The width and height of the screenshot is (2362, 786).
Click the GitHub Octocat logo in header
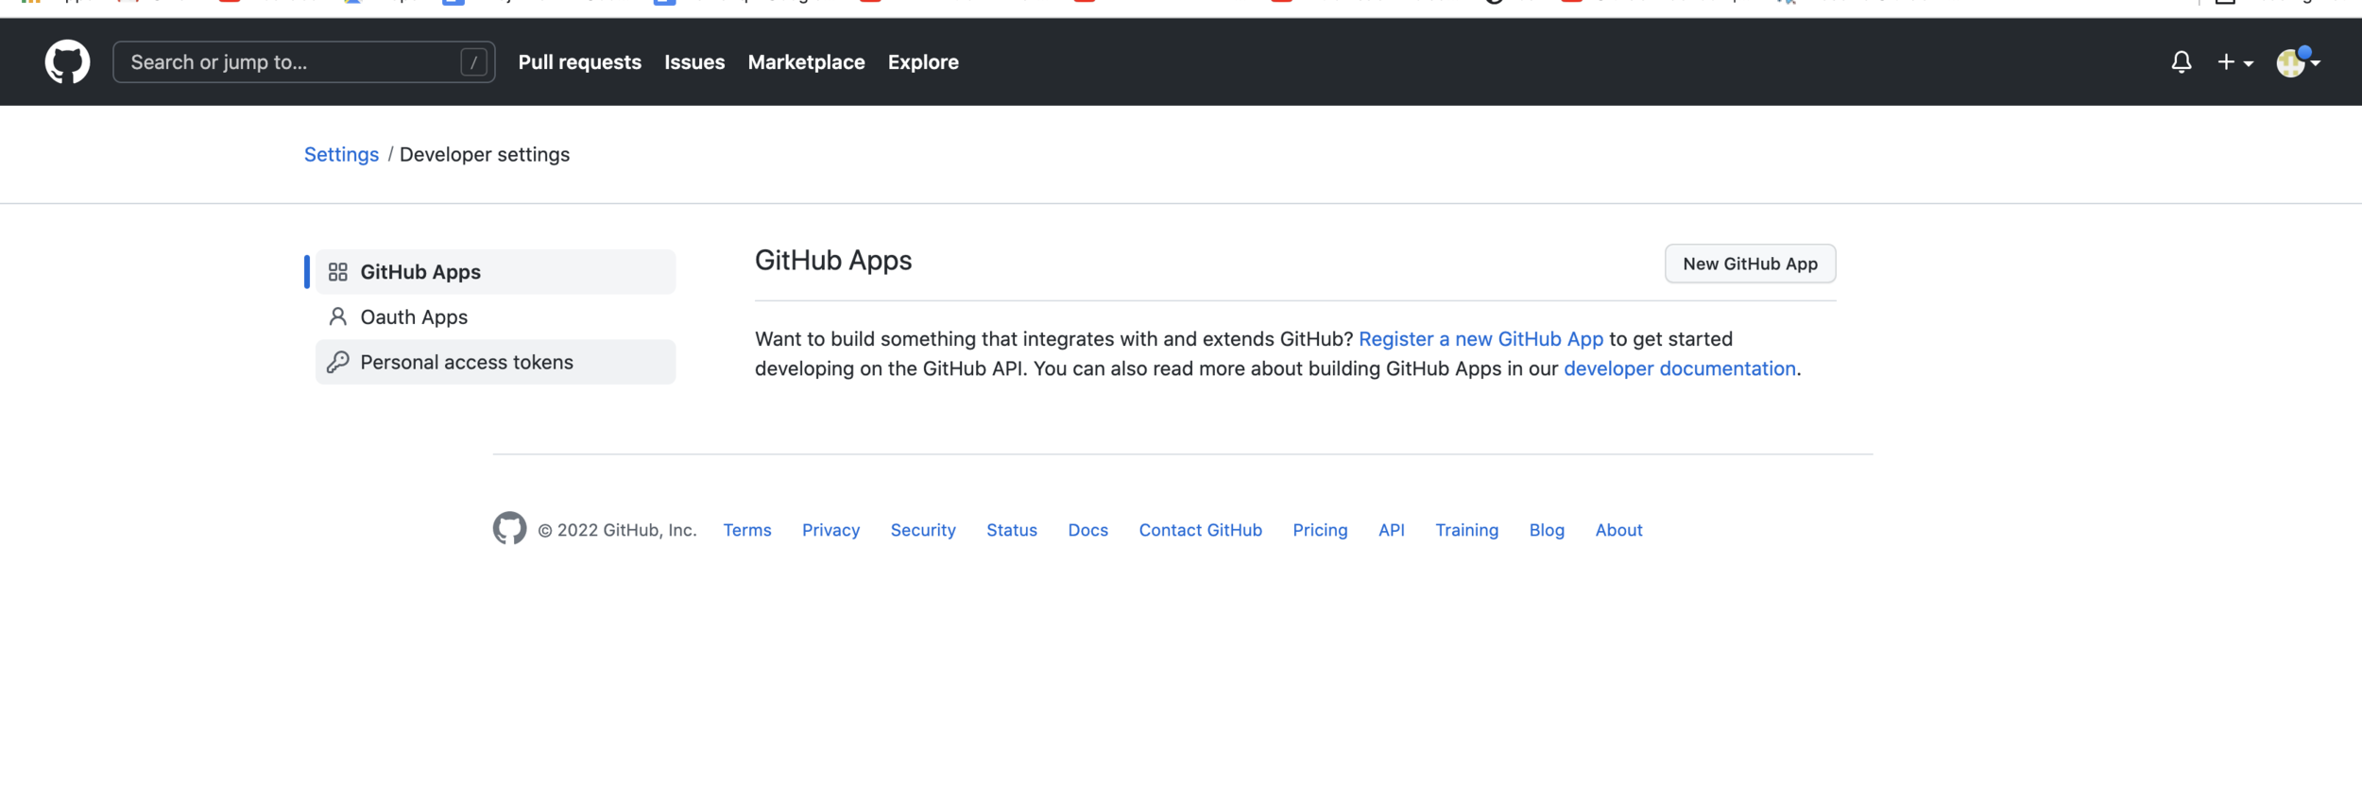tap(67, 61)
